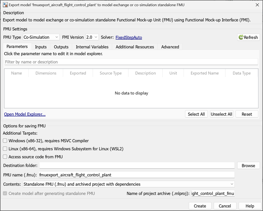Enable Windows (x86-32) MSVC Compiler target
Viewport: 263px width, 211px height.
coord(5,141)
